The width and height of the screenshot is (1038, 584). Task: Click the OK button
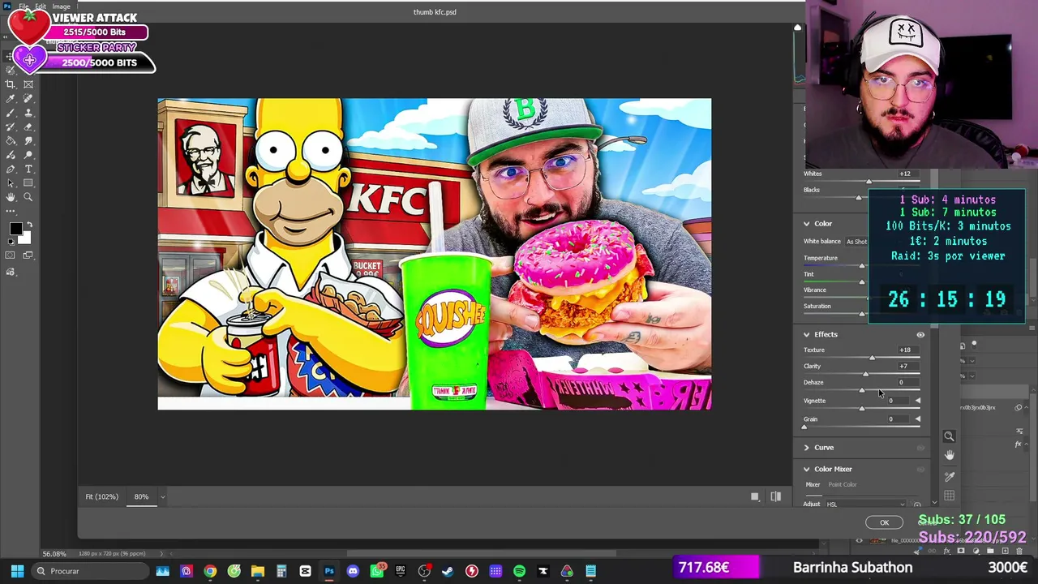tap(885, 523)
